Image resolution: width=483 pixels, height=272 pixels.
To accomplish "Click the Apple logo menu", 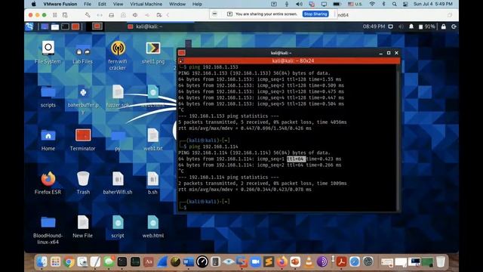I will tap(33, 4).
